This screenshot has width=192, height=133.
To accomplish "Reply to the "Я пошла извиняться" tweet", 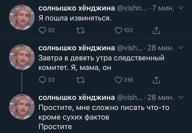I will [x=43, y=31].
